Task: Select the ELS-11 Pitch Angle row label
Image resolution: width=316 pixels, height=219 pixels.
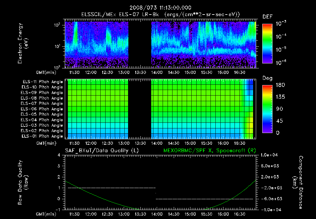Action: [43, 82]
